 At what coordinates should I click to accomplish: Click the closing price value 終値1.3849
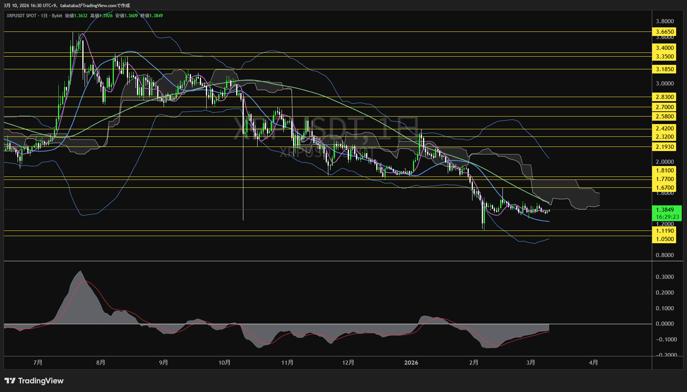point(152,16)
